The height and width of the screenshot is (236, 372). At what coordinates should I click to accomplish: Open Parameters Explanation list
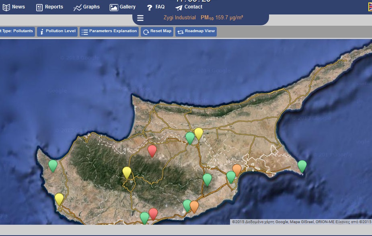109,31
